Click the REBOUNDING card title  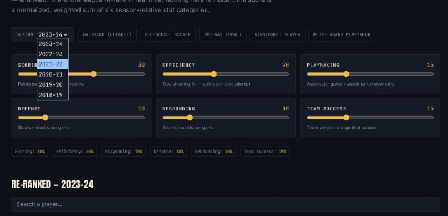tap(178, 109)
